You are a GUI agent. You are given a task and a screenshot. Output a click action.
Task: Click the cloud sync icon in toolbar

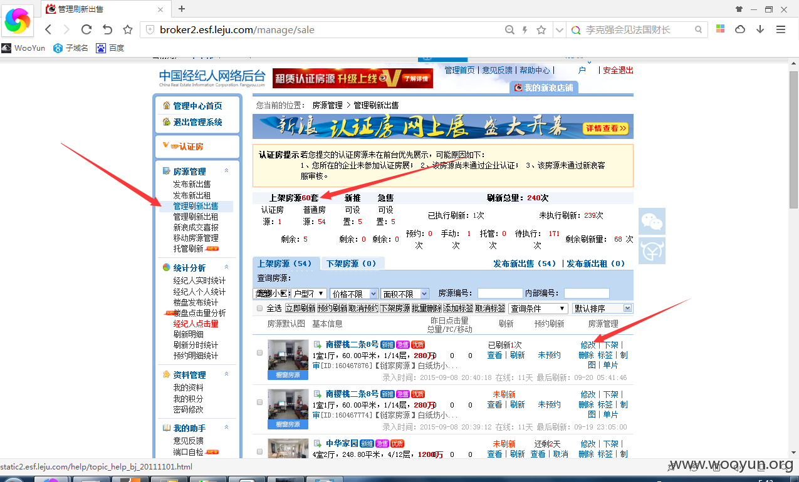pyautogui.click(x=740, y=29)
